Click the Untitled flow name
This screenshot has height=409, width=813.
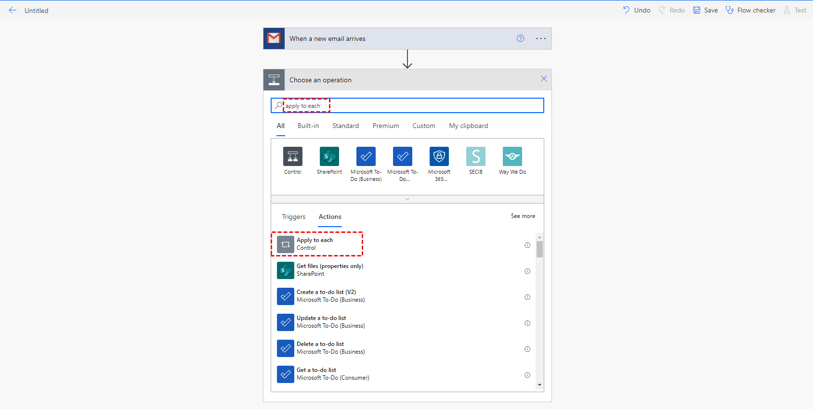pyautogui.click(x=37, y=11)
